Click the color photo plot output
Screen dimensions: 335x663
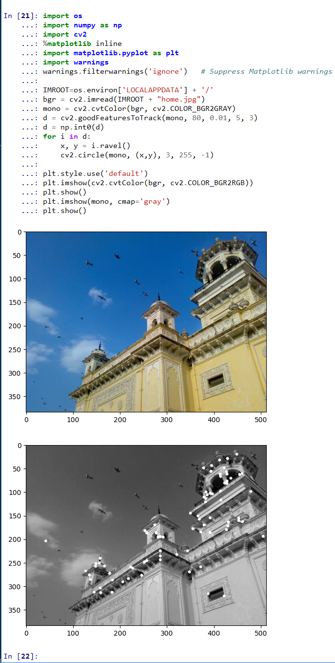coord(146,321)
